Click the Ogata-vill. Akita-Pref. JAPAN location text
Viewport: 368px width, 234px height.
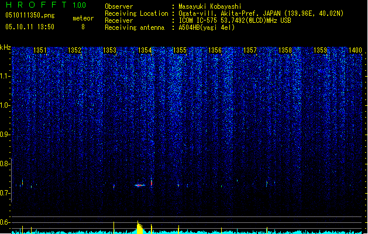[x=261, y=13]
